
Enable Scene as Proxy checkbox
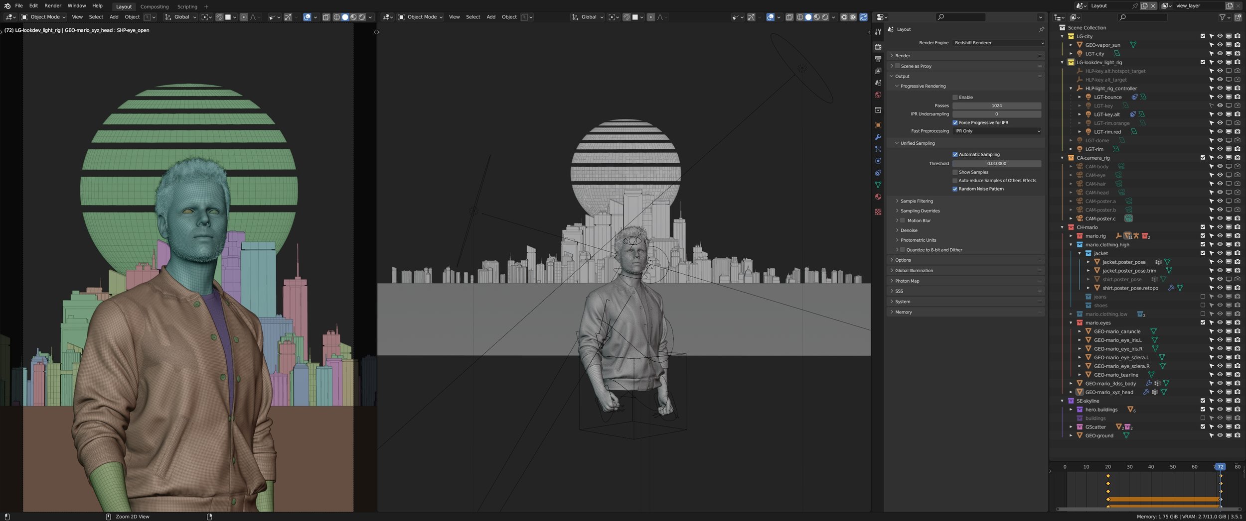tap(897, 66)
